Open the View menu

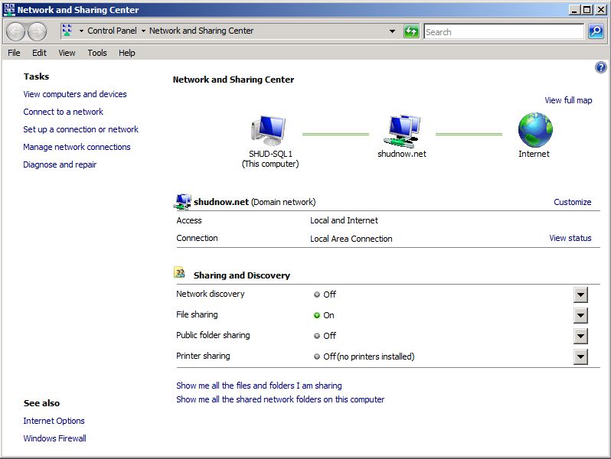[67, 53]
